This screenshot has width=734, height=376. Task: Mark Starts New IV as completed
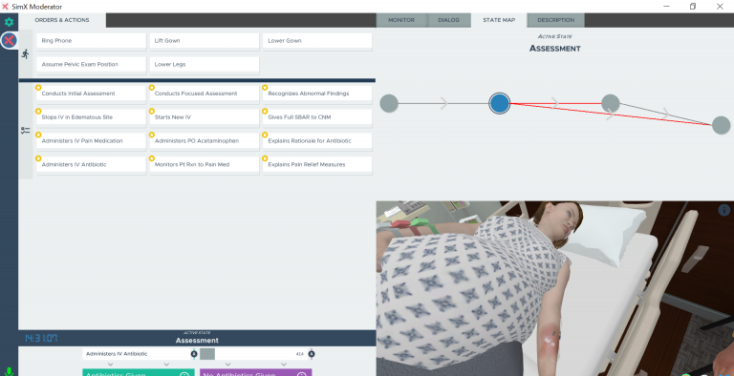coord(205,117)
